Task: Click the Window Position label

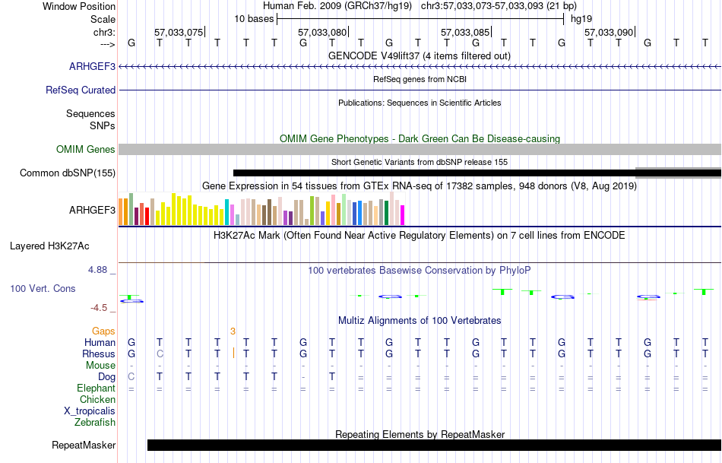Action: 79,6
